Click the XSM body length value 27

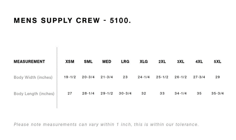point(70,93)
